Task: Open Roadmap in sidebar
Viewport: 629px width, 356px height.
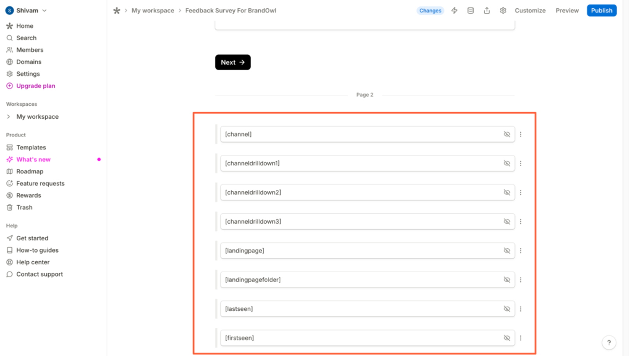Action: click(x=30, y=172)
